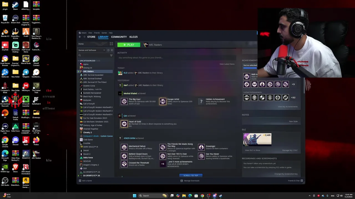Click SCROLL TO TOP button
Viewport: 355px width, 199px height.
pyautogui.click(x=191, y=176)
